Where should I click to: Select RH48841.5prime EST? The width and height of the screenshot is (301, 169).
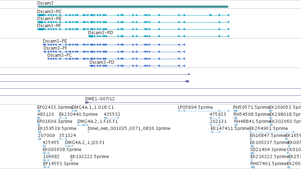pos(252,121)
